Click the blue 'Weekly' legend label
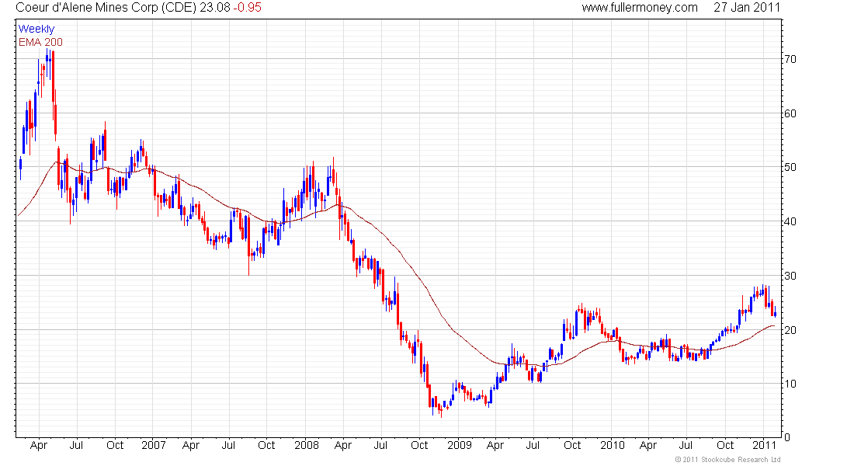The width and height of the screenshot is (854, 466). click(36, 29)
